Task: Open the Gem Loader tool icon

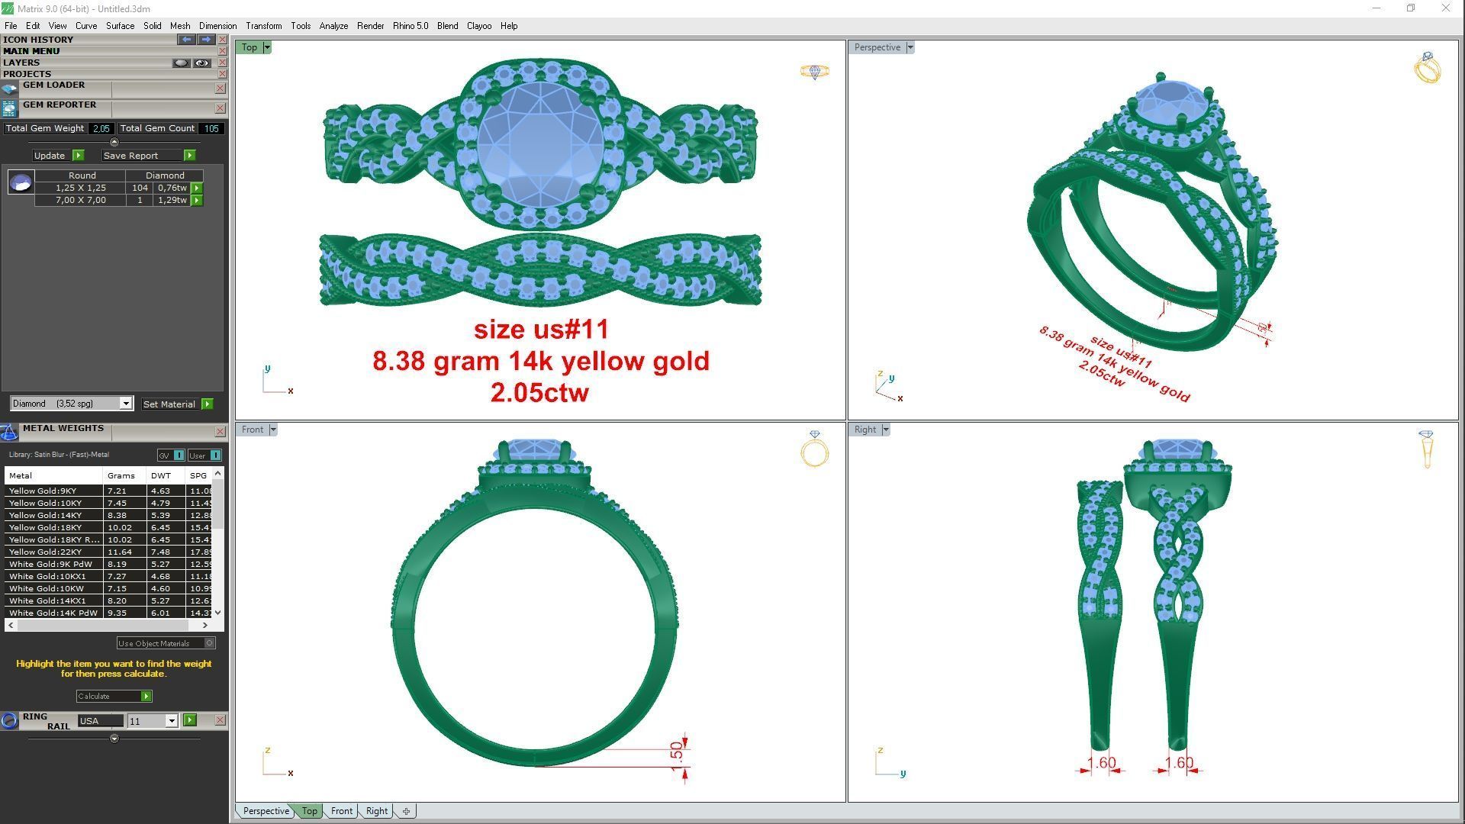Action: [9, 89]
